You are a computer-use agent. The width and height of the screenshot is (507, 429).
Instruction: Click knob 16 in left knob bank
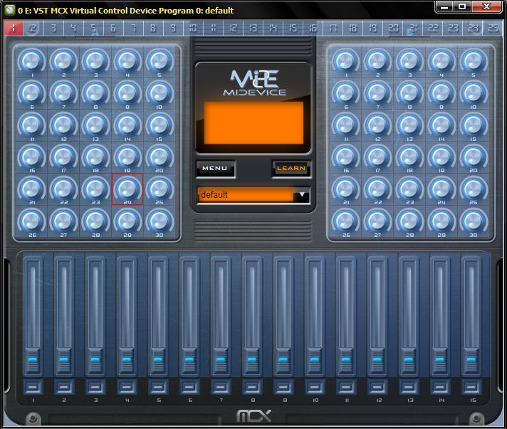point(31,157)
